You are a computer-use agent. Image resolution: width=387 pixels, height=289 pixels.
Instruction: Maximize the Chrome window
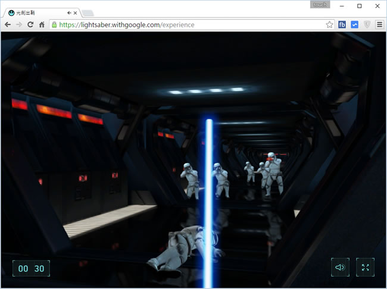pos(360,6)
